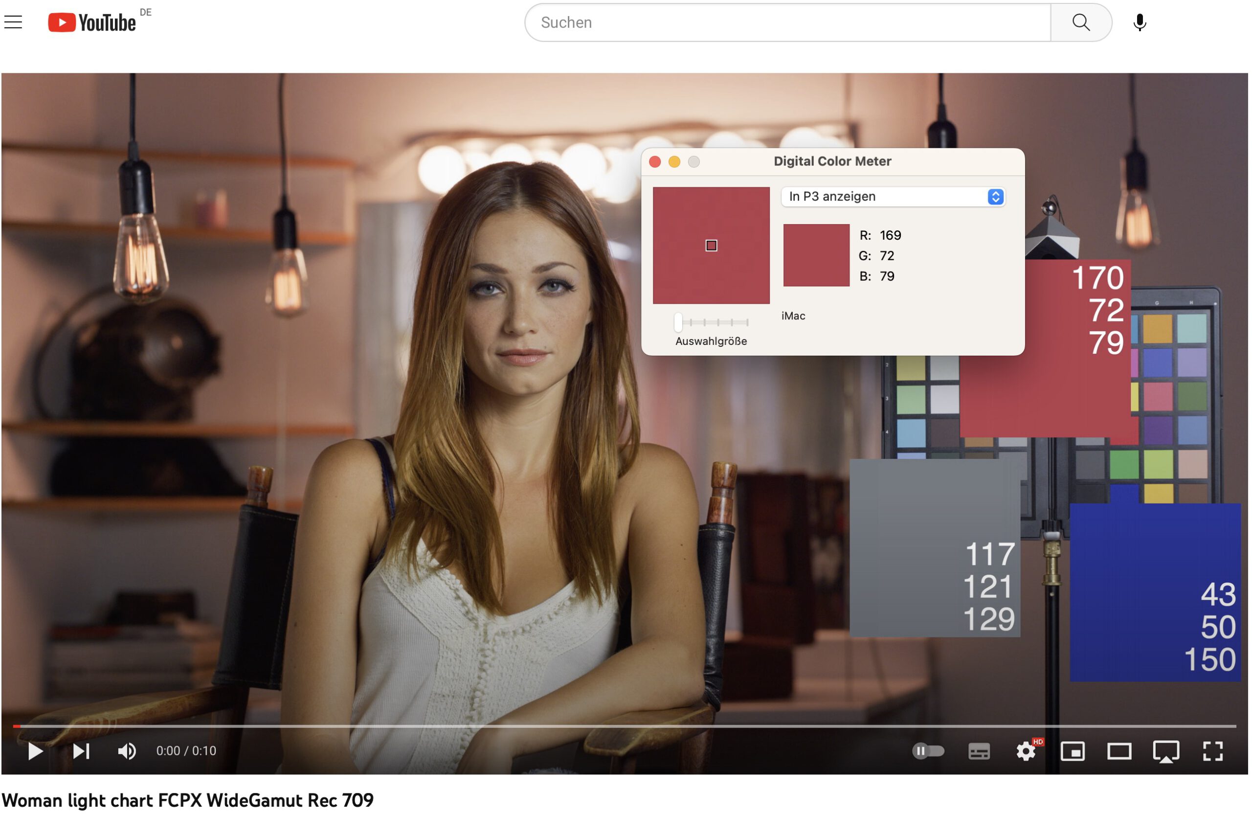Click the magnifying glass search button

tap(1081, 23)
